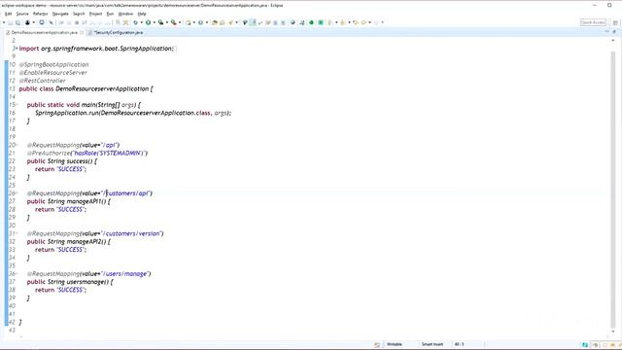Click the green circle icon in the toolbar
This screenshot has height=350, width=622.
(x=311, y=22)
